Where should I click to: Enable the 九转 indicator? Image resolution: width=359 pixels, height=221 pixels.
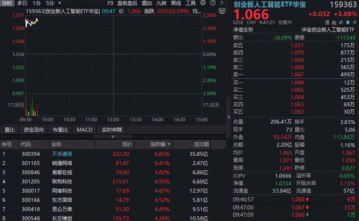[161, 3]
